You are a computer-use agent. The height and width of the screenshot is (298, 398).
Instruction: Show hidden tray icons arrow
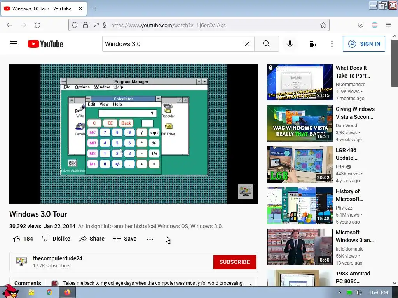[x=340, y=293]
